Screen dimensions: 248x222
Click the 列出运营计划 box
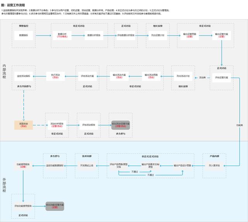[158, 36]
